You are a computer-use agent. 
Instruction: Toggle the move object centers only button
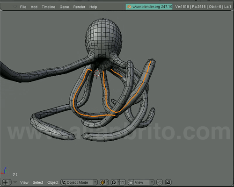[x=122, y=182]
